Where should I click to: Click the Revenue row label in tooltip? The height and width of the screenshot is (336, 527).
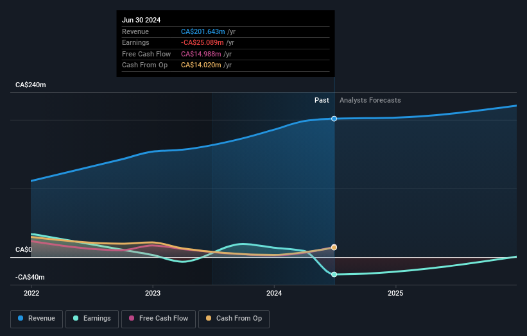[x=135, y=31]
